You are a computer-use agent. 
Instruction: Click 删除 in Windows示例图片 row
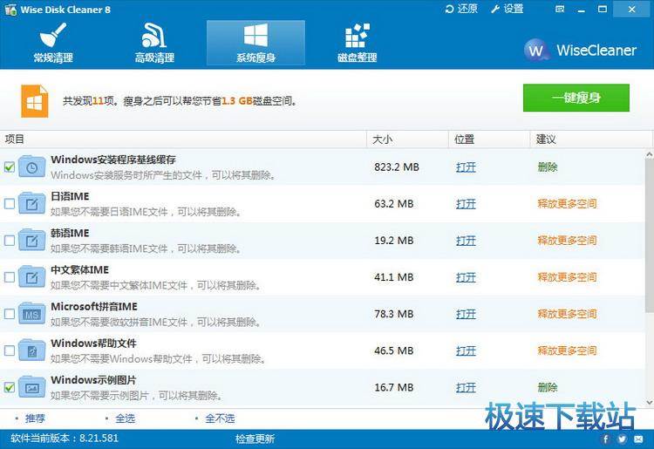548,387
